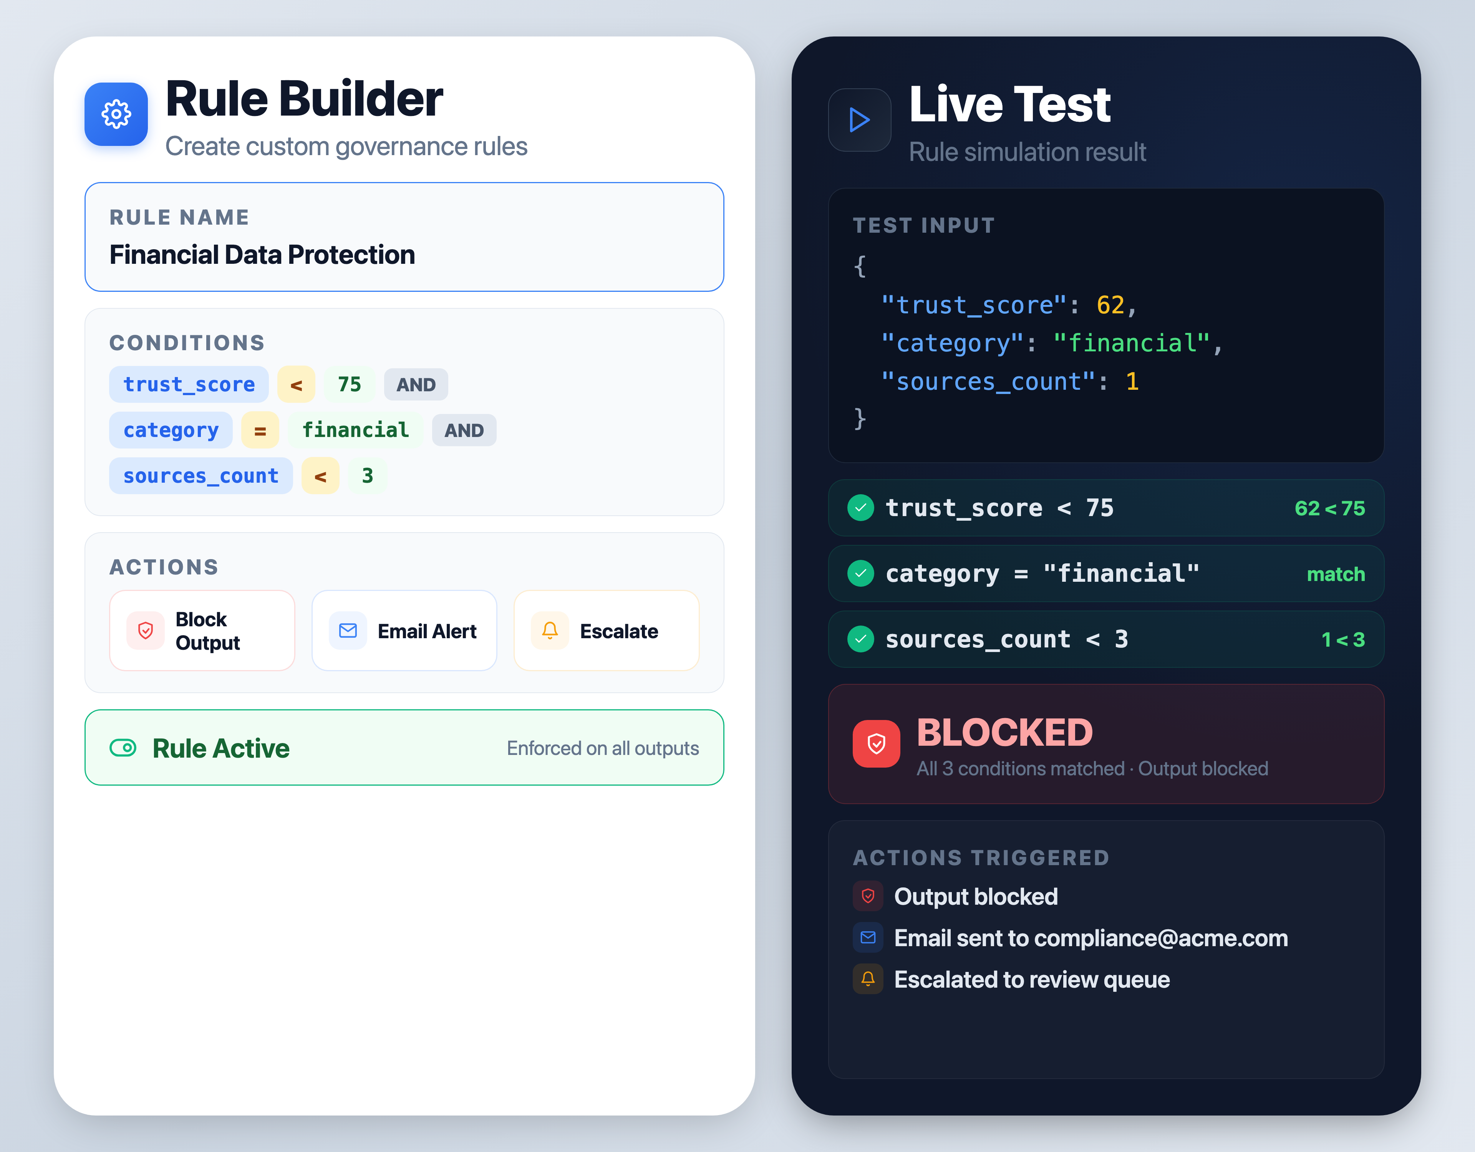
Task: Click the Enforced on all outputs text
Action: point(602,748)
